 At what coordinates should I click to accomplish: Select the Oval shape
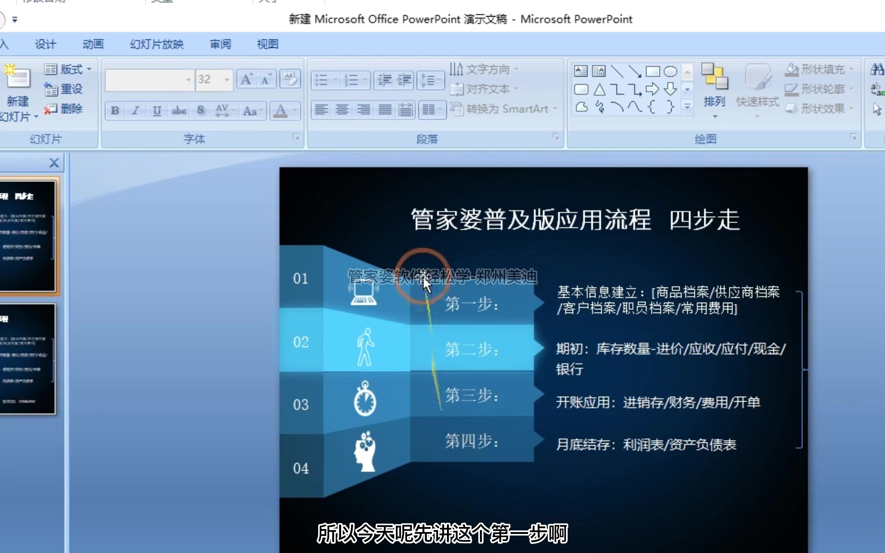pyautogui.click(x=670, y=71)
